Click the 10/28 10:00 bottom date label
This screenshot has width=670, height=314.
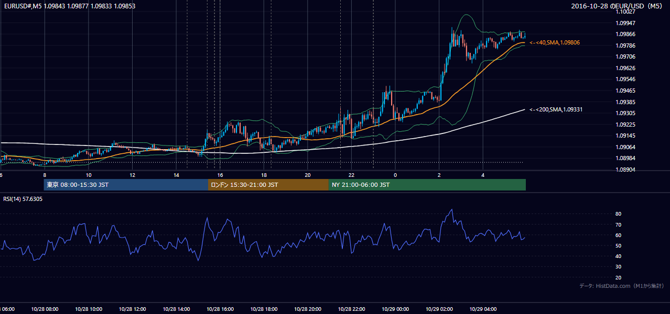click(x=88, y=309)
